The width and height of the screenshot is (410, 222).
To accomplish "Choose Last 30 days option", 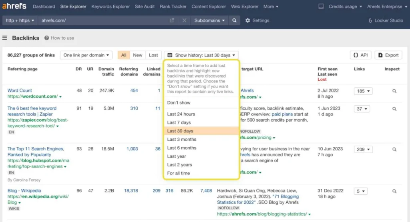I will (201, 131).
